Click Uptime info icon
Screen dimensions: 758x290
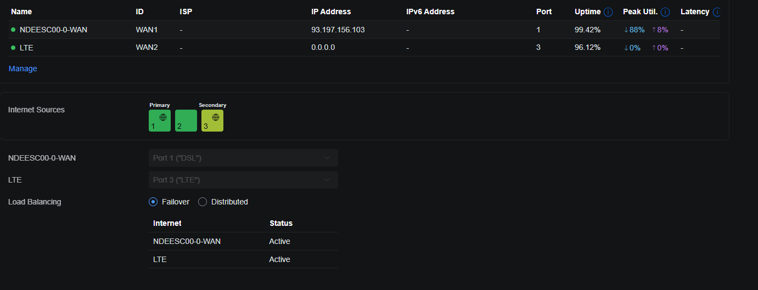coord(608,12)
